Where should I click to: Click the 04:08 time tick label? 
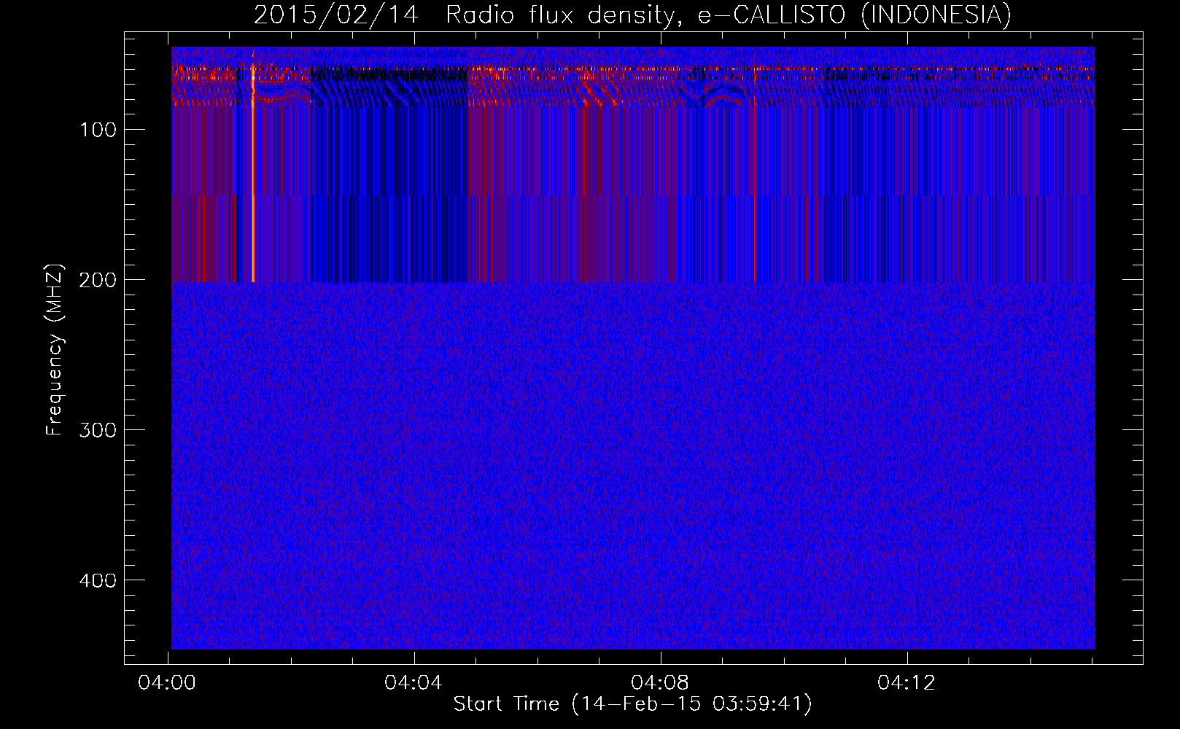pyautogui.click(x=660, y=683)
